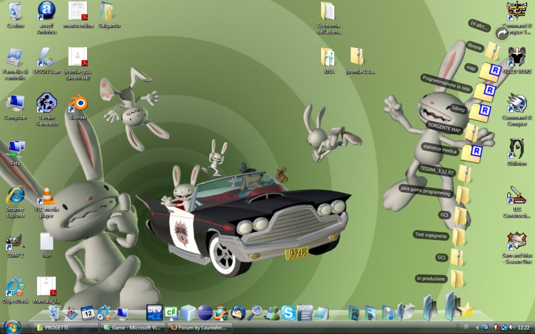Image resolution: width=535 pixels, height=334 pixels.
Task: Launch Skype from the dock
Action: [x=288, y=313]
